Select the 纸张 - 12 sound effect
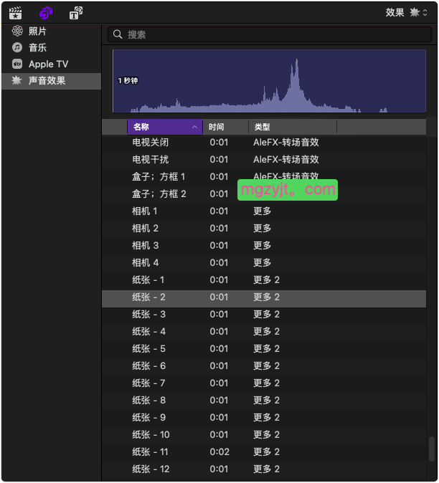This screenshot has width=439, height=483. (264, 469)
